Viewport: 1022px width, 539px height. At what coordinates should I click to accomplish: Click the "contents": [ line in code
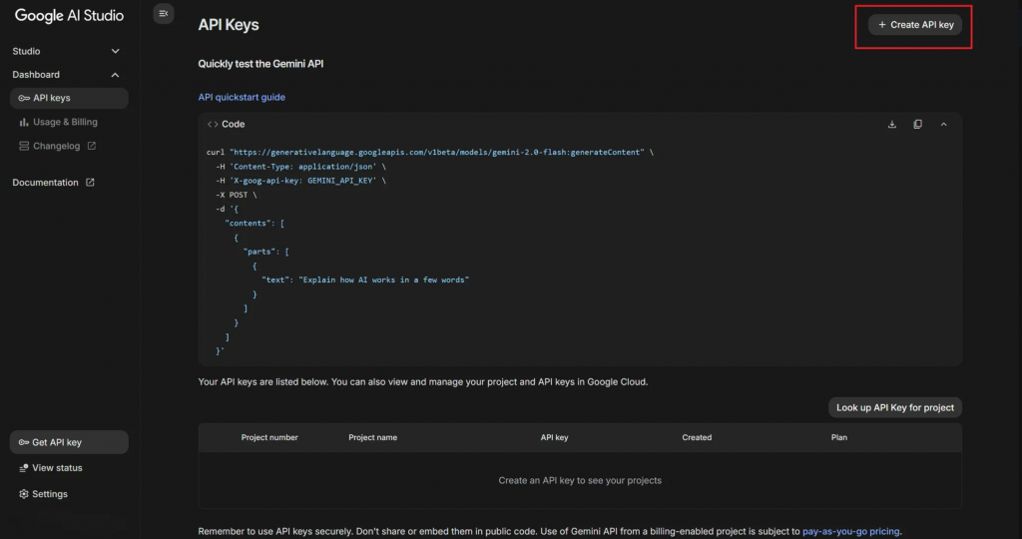click(x=255, y=223)
